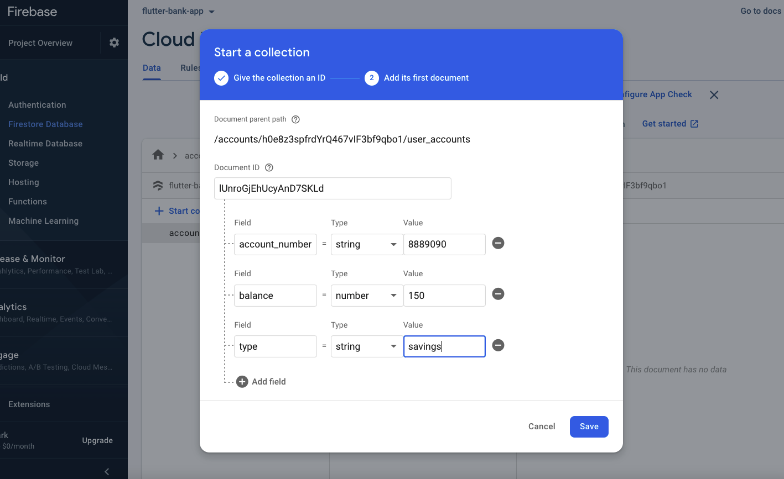This screenshot has height=479, width=784.
Task: Open Machine Learning in sidebar
Action: (x=43, y=221)
